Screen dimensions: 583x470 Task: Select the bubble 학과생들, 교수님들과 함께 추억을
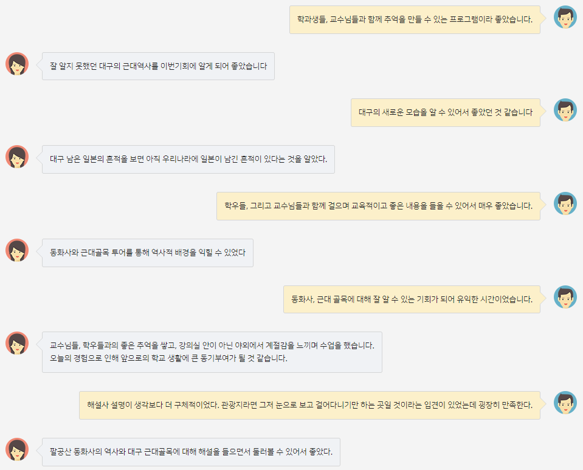[415, 19]
